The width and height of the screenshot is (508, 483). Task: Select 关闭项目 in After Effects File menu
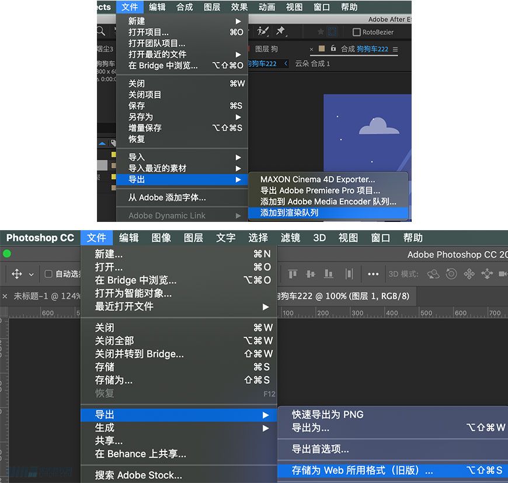coord(182,95)
